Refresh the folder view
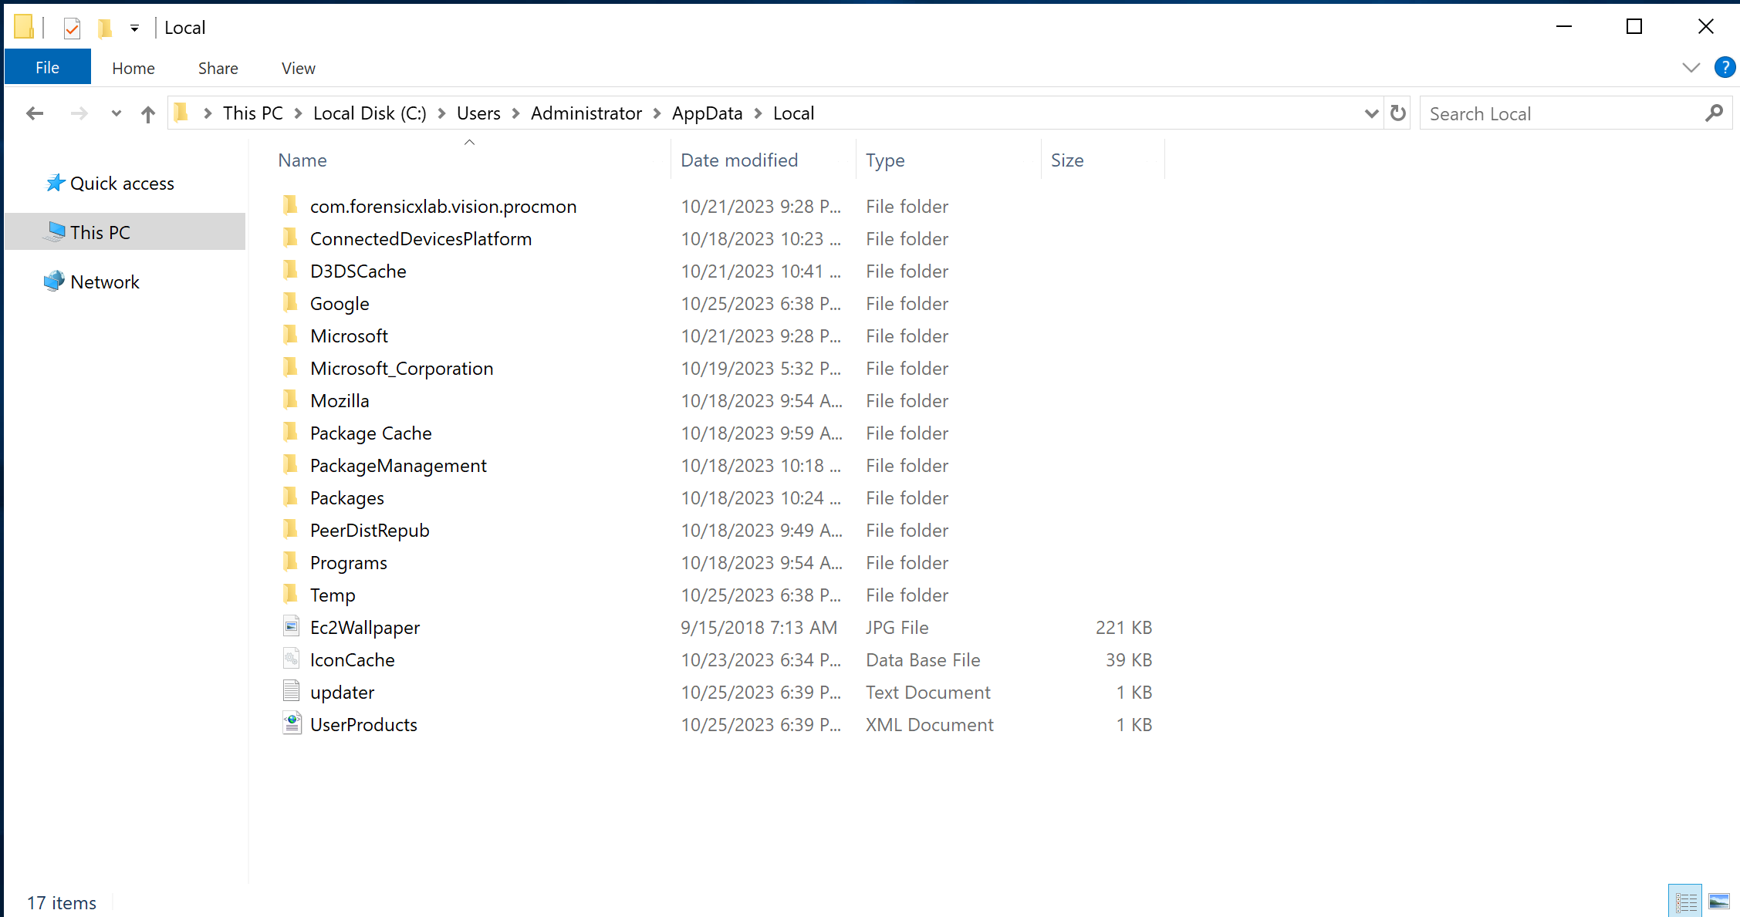1740x917 pixels. [x=1398, y=113]
